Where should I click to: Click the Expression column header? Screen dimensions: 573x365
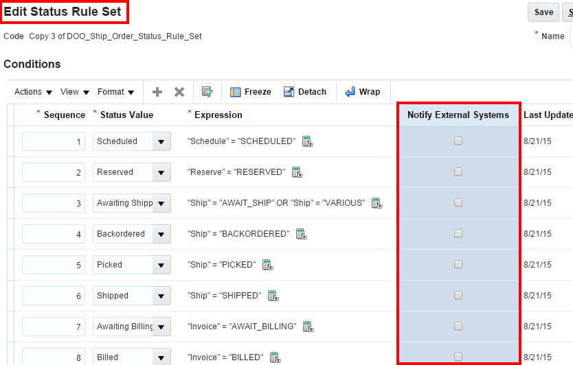pyautogui.click(x=218, y=115)
